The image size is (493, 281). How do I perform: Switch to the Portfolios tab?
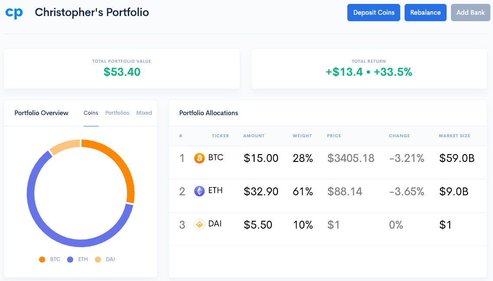[117, 113]
